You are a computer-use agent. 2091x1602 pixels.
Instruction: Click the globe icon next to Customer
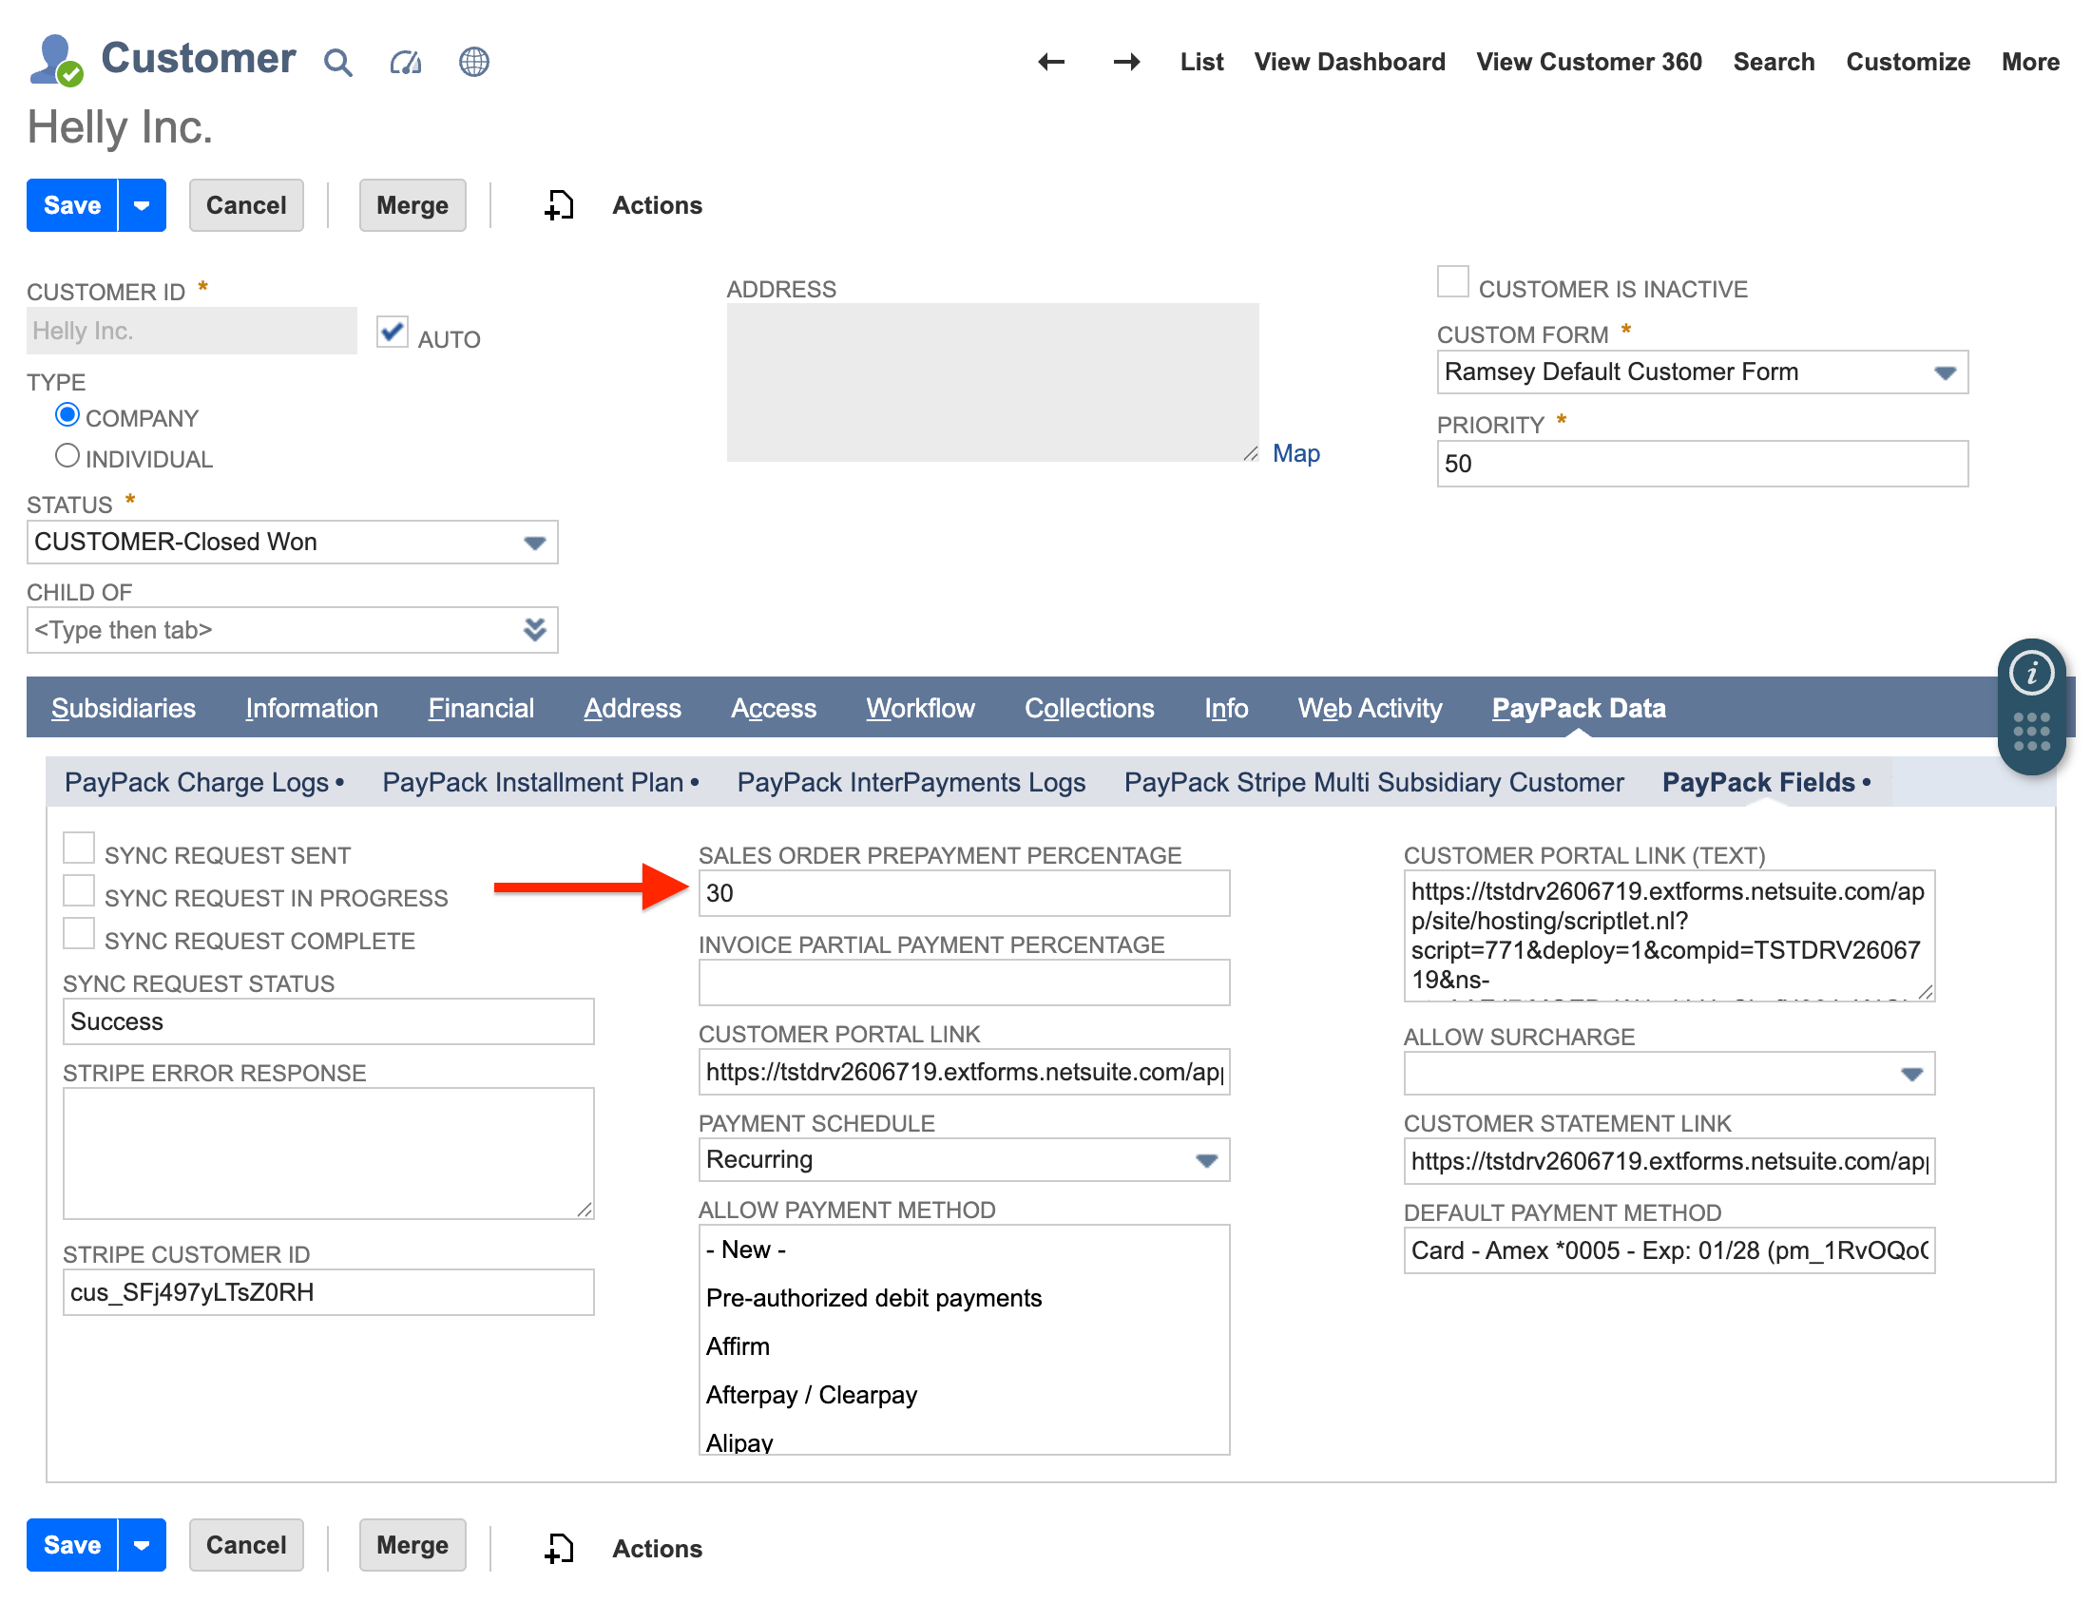[473, 63]
